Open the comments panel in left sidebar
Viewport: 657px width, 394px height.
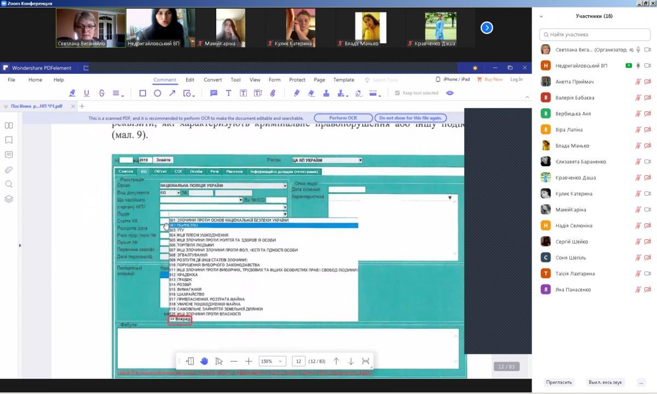coord(9,155)
